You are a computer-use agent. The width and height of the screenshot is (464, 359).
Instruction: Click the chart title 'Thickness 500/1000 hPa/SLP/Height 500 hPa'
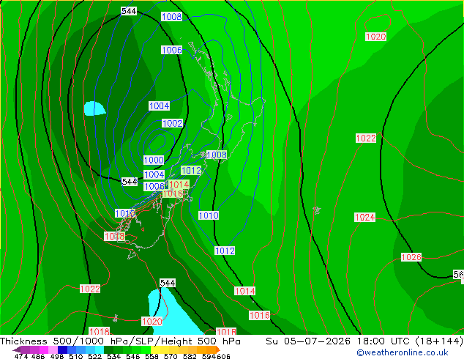click(120, 341)
